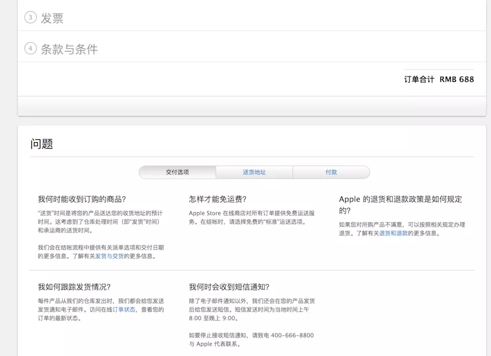Click the Apple 的退货和退款政策 question heading
491x356 pixels.
[400, 204]
